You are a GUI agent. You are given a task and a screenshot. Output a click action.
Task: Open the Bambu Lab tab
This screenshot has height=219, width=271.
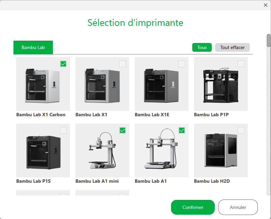tap(33, 47)
